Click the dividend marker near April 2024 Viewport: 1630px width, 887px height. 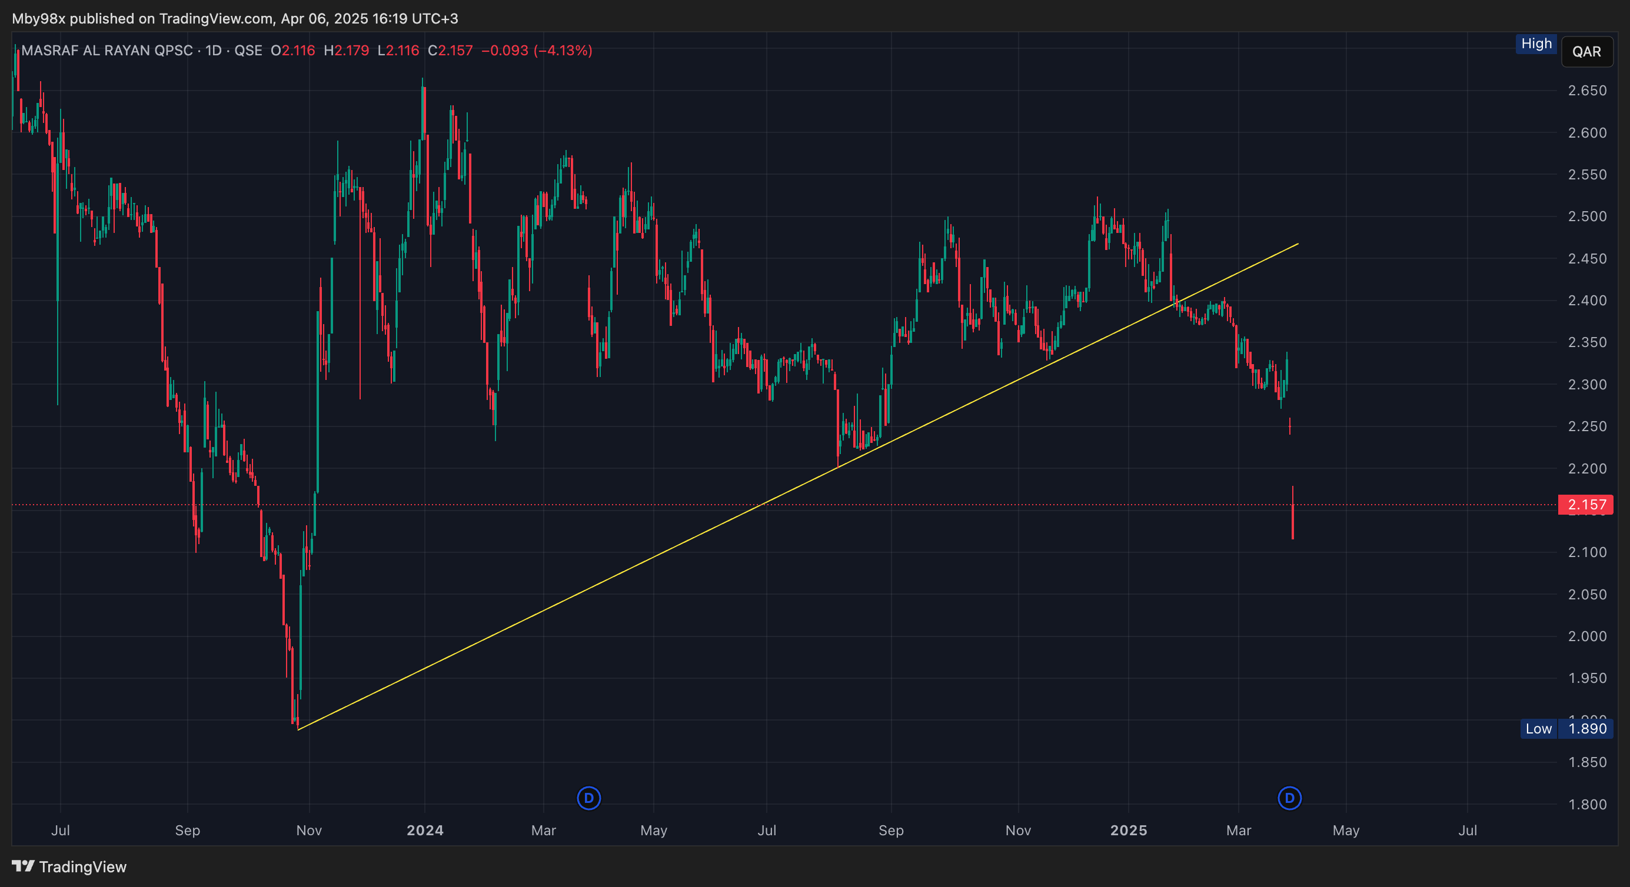pyautogui.click(x=588, y=798)
